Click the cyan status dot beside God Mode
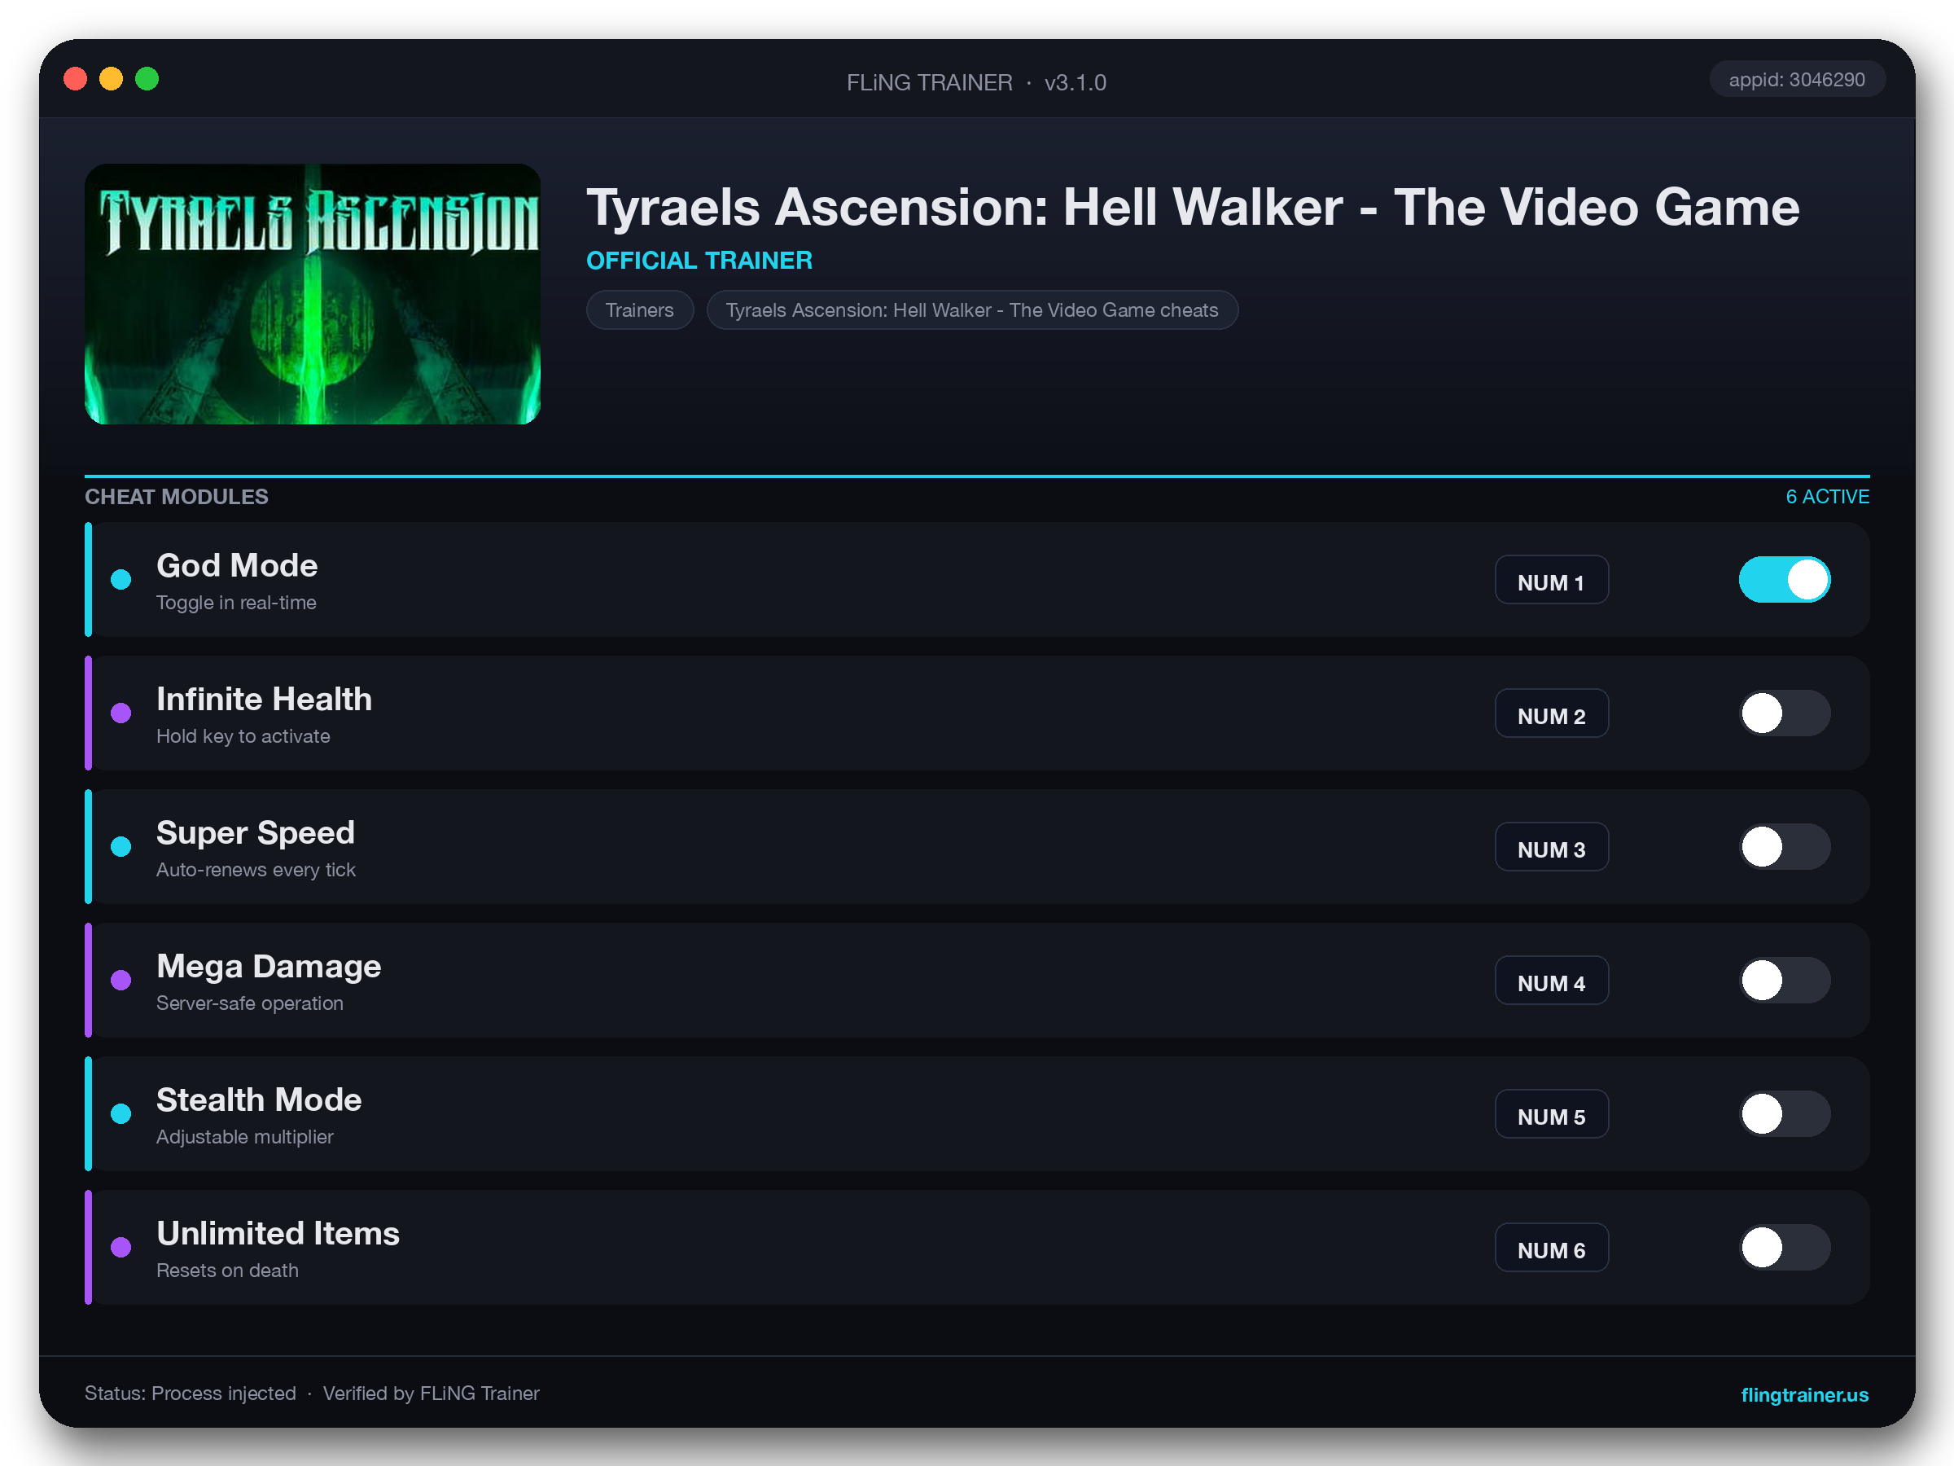Image resolution: width=1954 pixels, height=1466 pixels. click(121, 580)
